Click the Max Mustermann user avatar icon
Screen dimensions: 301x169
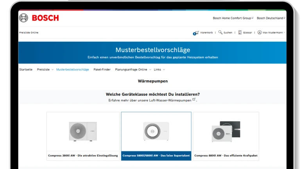point(260,32)
